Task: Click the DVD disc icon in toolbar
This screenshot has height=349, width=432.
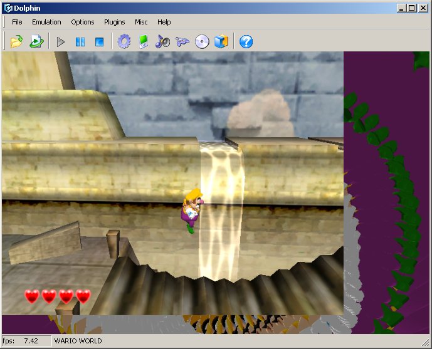Action: (x=202, y=42)
